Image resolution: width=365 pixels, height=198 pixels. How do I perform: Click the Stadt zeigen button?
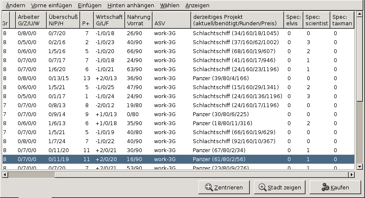point(280,187)
